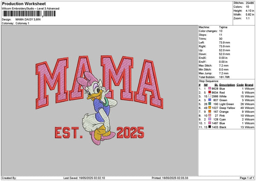
Task: Select the Total Bobbin value '161.78ft'
Action: tap(224, 77)
